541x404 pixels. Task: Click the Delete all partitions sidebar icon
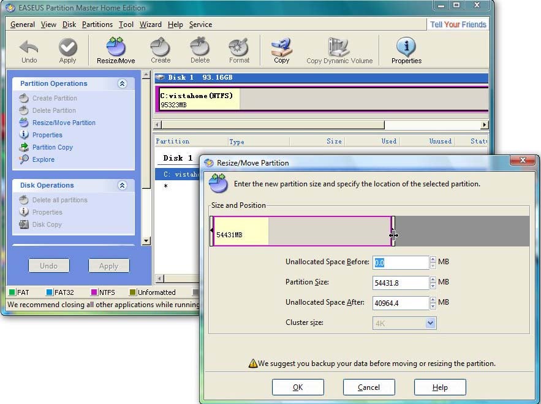click(x=24, y=200)
